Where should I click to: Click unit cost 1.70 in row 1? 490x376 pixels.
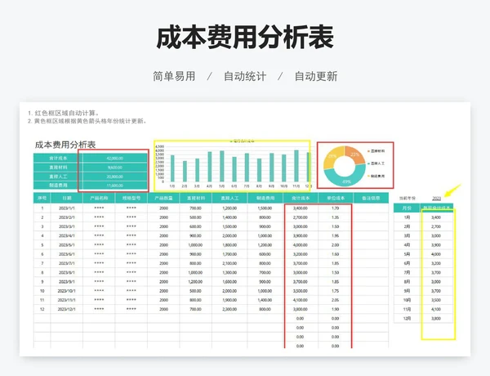336,208
